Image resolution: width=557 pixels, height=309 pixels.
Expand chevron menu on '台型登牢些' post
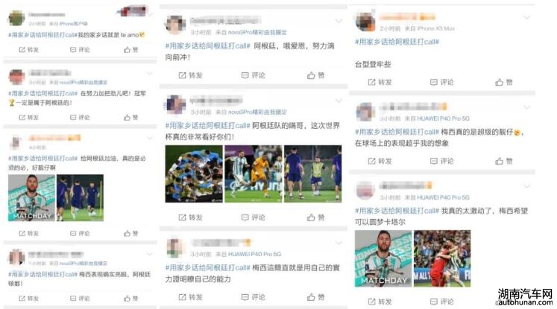[x=527, y=16]
